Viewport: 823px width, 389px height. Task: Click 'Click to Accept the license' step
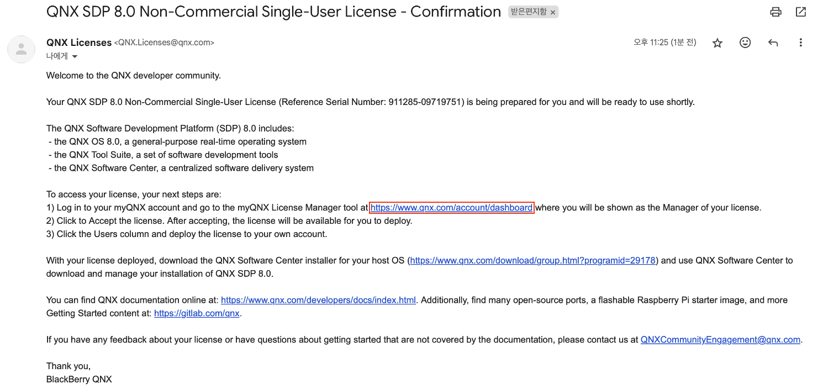point(229,221)
